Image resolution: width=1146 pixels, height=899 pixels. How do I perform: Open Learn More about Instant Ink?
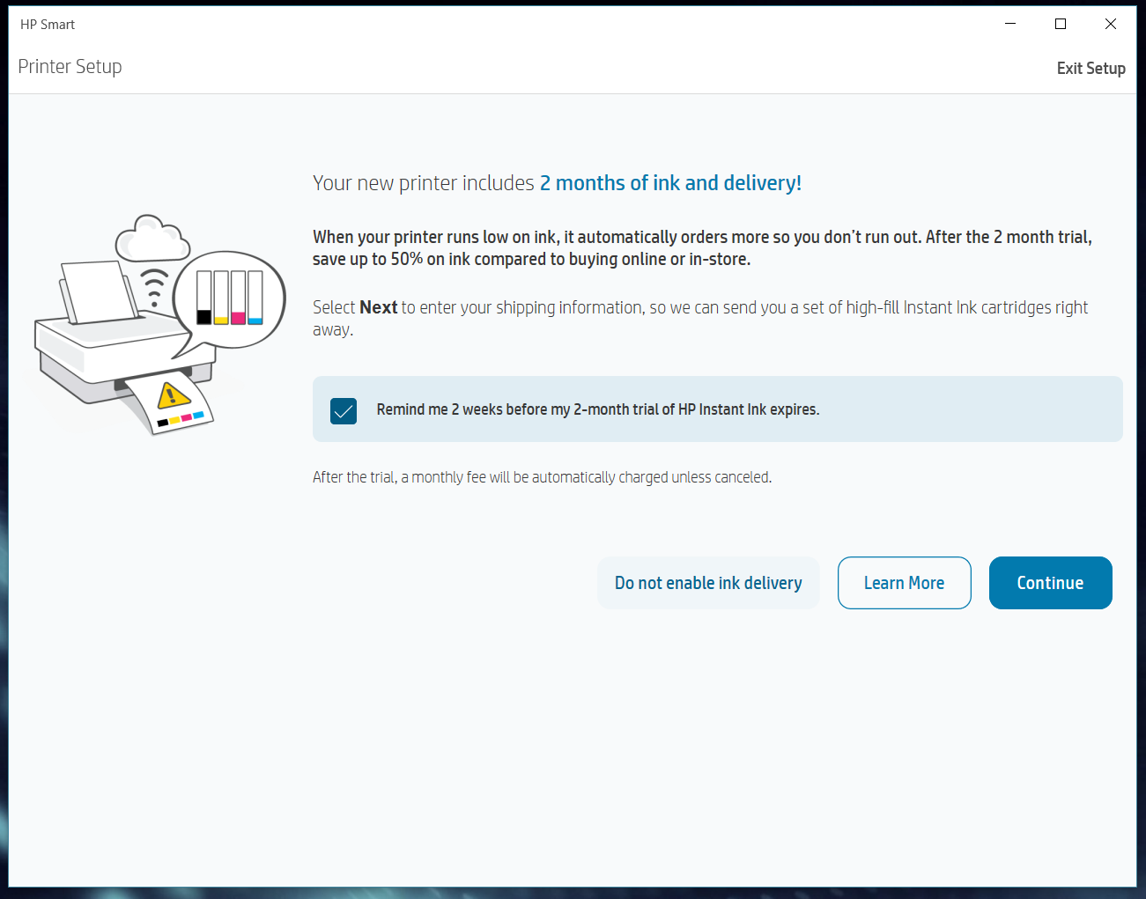click(x=904, y=583)
